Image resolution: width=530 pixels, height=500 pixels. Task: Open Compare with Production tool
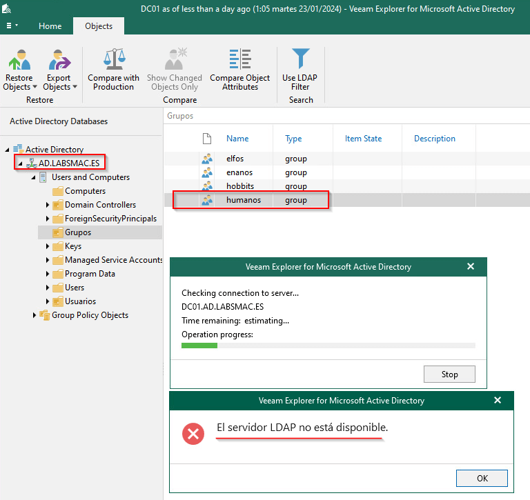click(x=113, y=61)
